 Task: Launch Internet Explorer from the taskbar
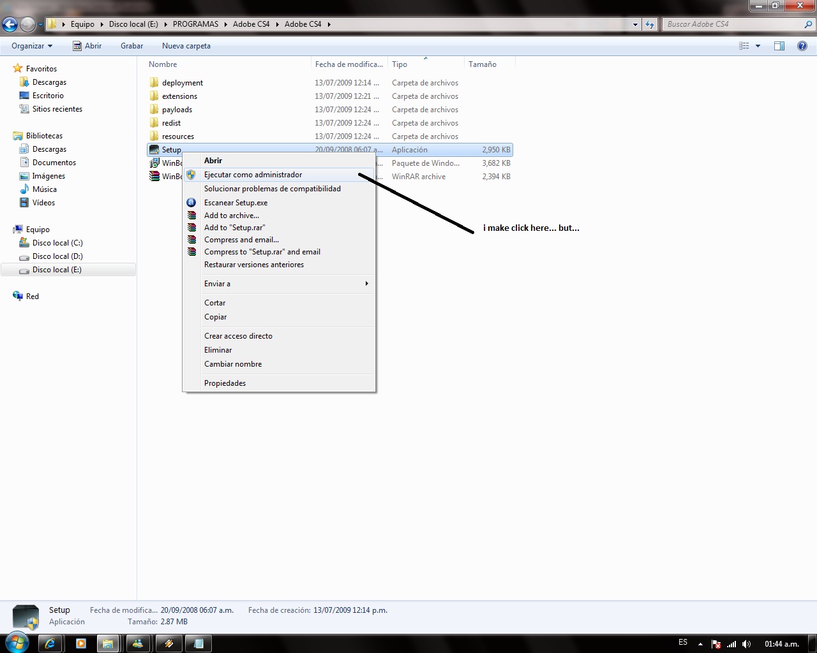point(50,643)
